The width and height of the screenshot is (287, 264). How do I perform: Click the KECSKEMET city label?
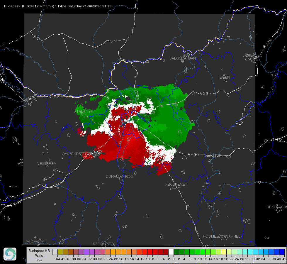pyautogui.click(x=176, y=184)
